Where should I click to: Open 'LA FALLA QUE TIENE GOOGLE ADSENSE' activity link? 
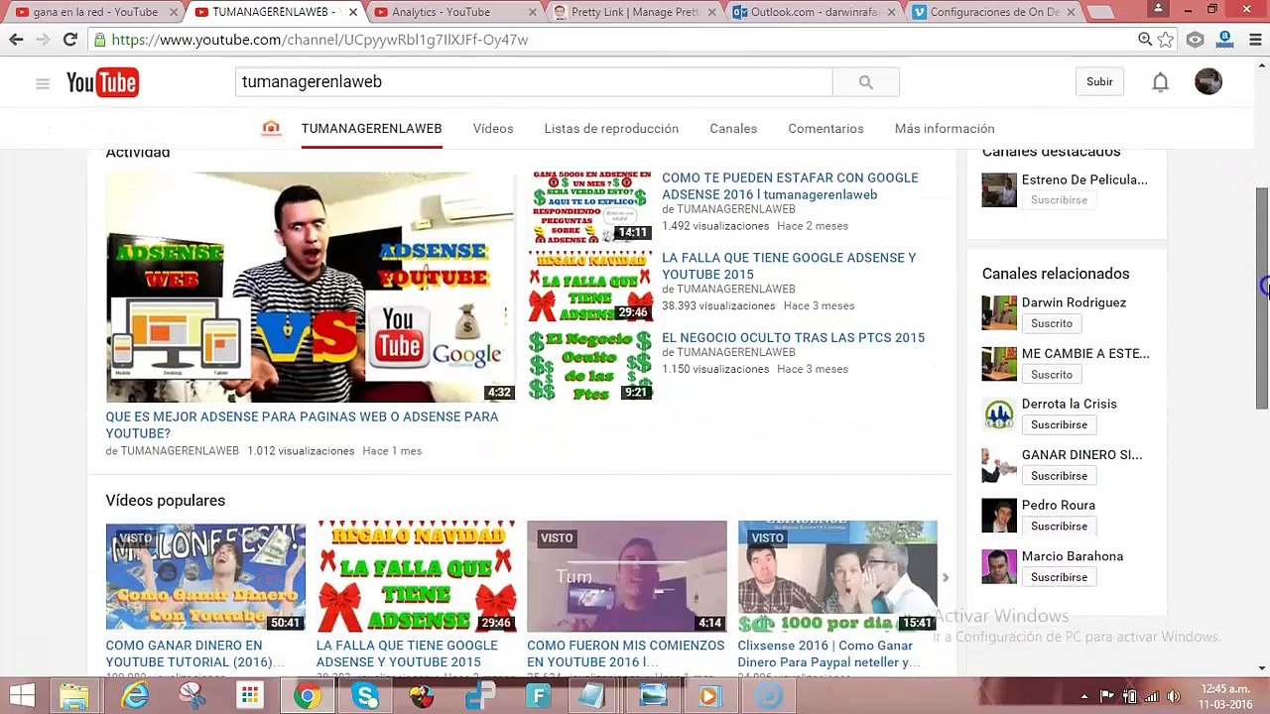(789, 266)
